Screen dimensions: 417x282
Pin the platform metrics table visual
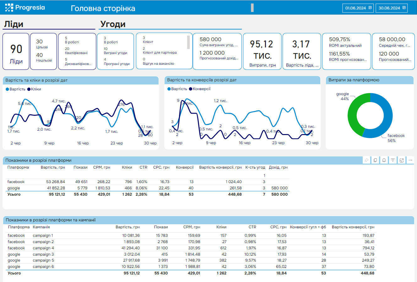click(366, 160)
